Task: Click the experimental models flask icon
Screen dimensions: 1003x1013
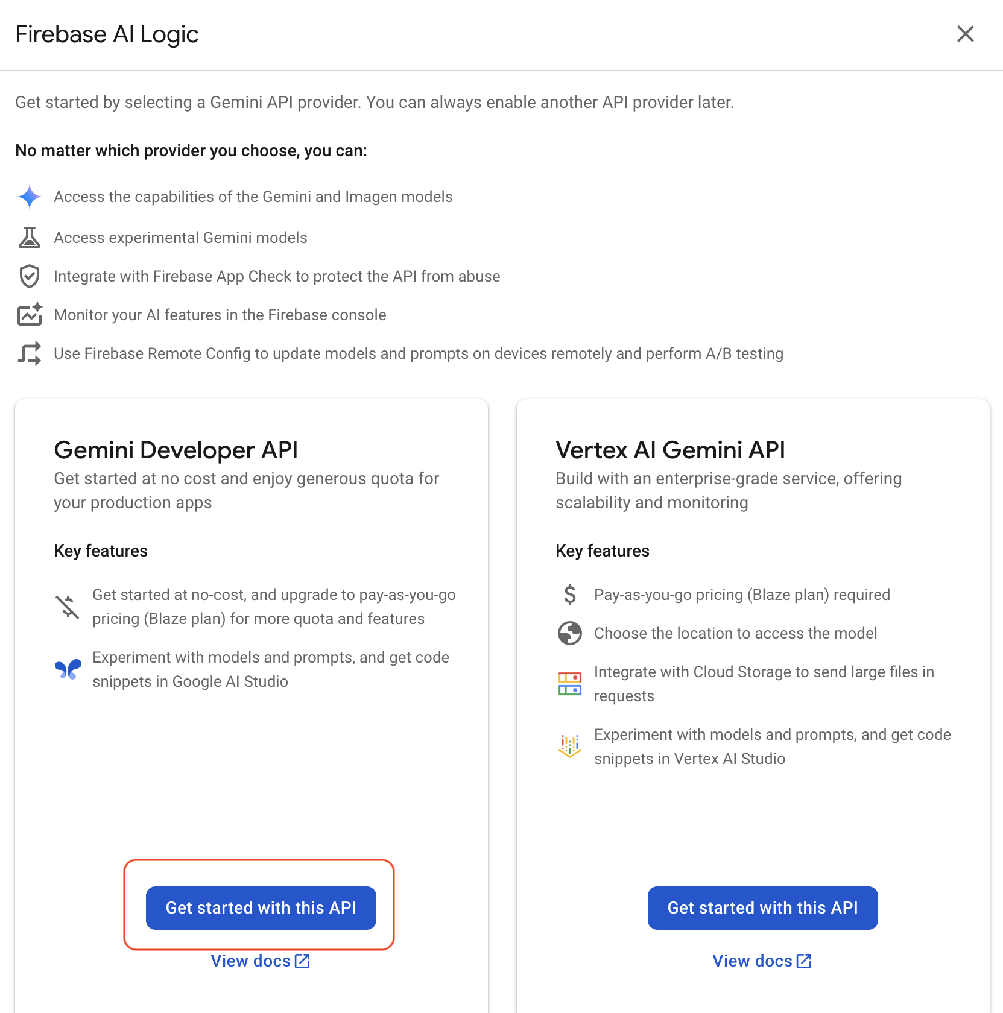Action: click(x=29, y=238)
